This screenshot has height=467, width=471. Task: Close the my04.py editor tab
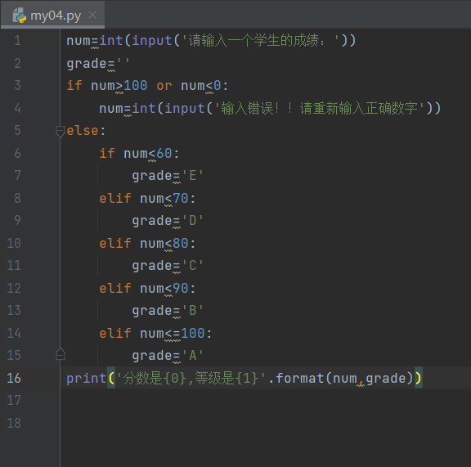pyautogui.click(x=92, y=15)
